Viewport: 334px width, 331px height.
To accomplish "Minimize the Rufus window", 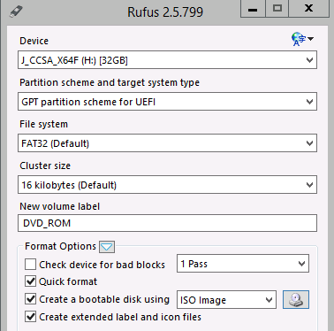I will pos(253,9).
